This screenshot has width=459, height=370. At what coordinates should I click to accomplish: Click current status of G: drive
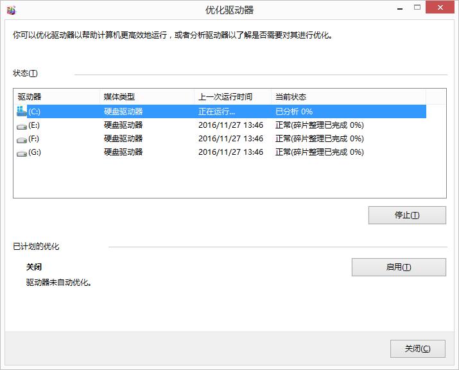pyautogui.click(x=319, y=152)
